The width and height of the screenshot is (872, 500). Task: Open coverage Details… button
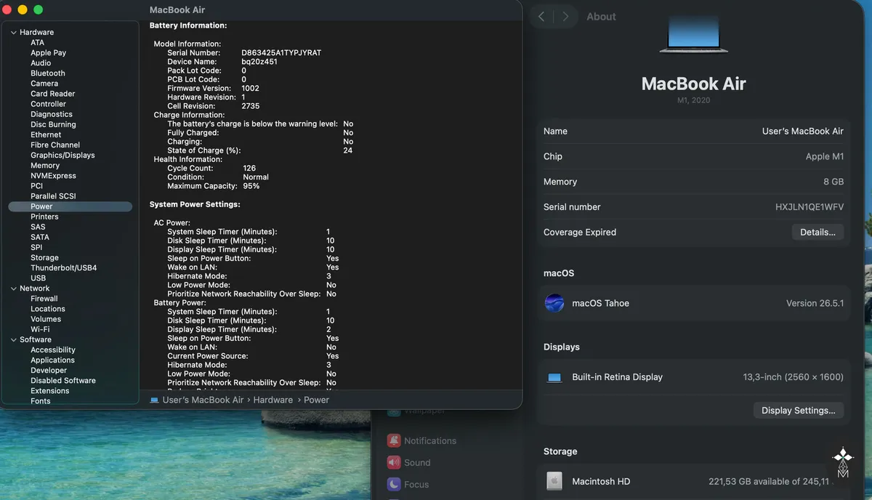[817, 232]
